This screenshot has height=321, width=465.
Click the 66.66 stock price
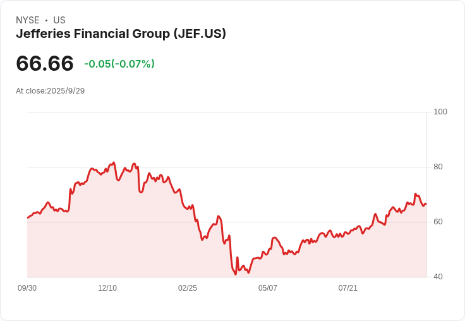[x=45, y=63]
